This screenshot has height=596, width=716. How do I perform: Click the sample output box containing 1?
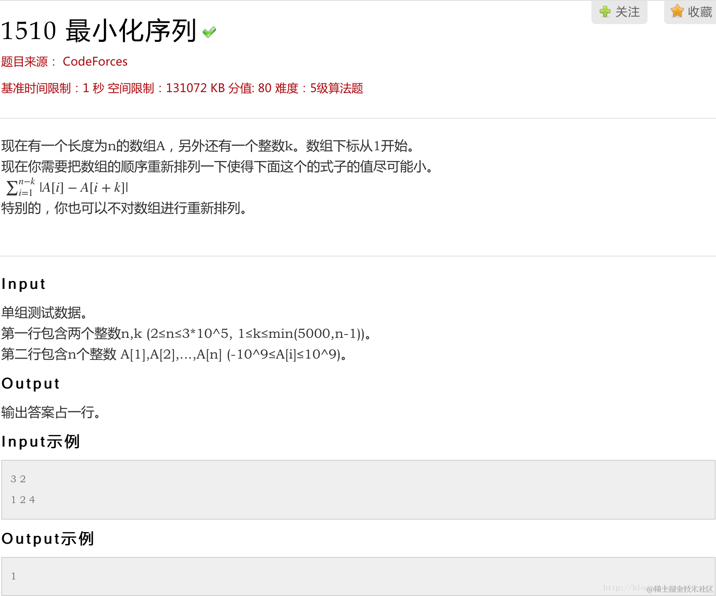tap(358, 576)
